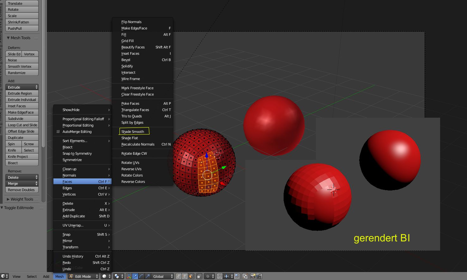Click the OpenGL render animation clapper icon

(259, 276)
